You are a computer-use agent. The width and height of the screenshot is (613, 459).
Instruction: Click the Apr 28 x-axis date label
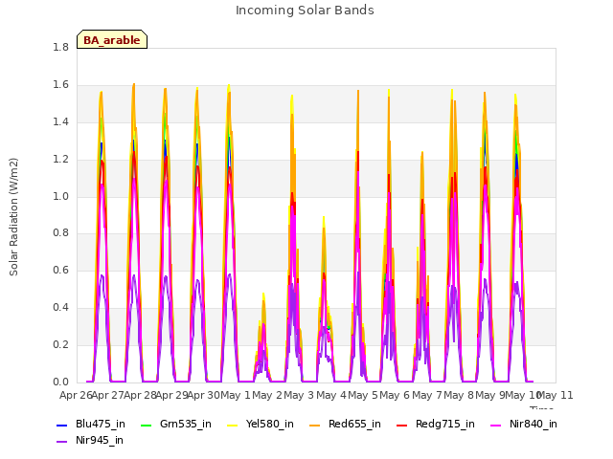click(x=140, y=396)
